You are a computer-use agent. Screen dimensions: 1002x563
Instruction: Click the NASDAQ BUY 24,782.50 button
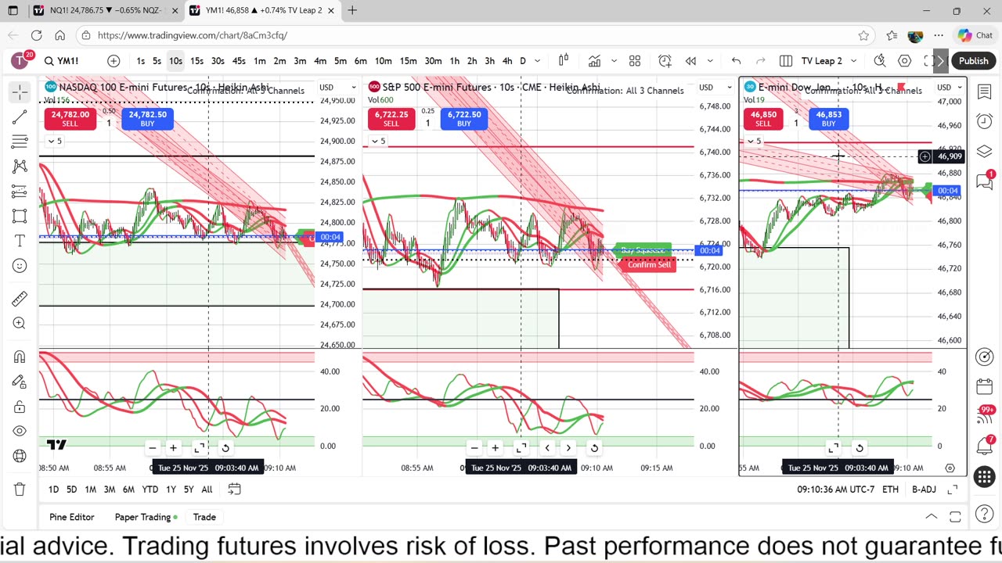click(x=147, y=119)
